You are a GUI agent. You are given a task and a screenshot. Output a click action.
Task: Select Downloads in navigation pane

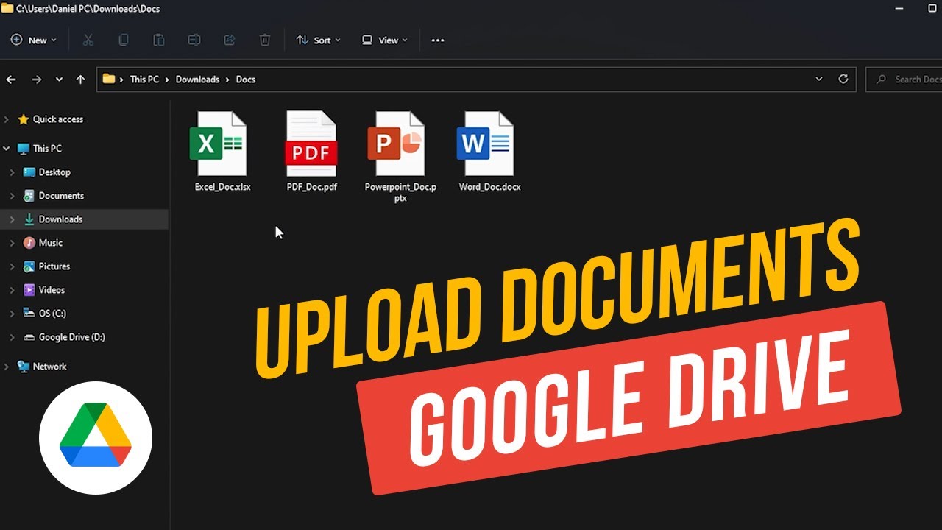(60, 219)
